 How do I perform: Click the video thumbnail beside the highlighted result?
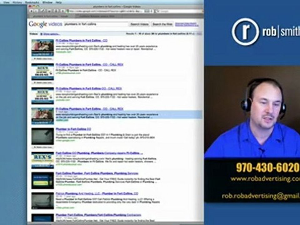coord(43,116)
